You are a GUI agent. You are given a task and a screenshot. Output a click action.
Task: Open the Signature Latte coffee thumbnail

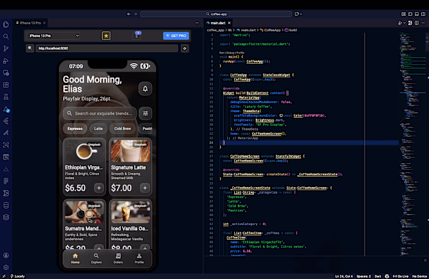(130, 151)
